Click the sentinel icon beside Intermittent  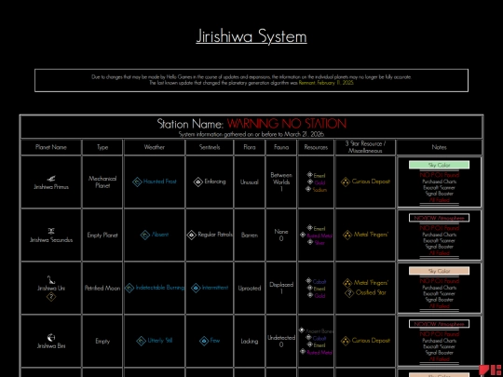pos(196,288)
